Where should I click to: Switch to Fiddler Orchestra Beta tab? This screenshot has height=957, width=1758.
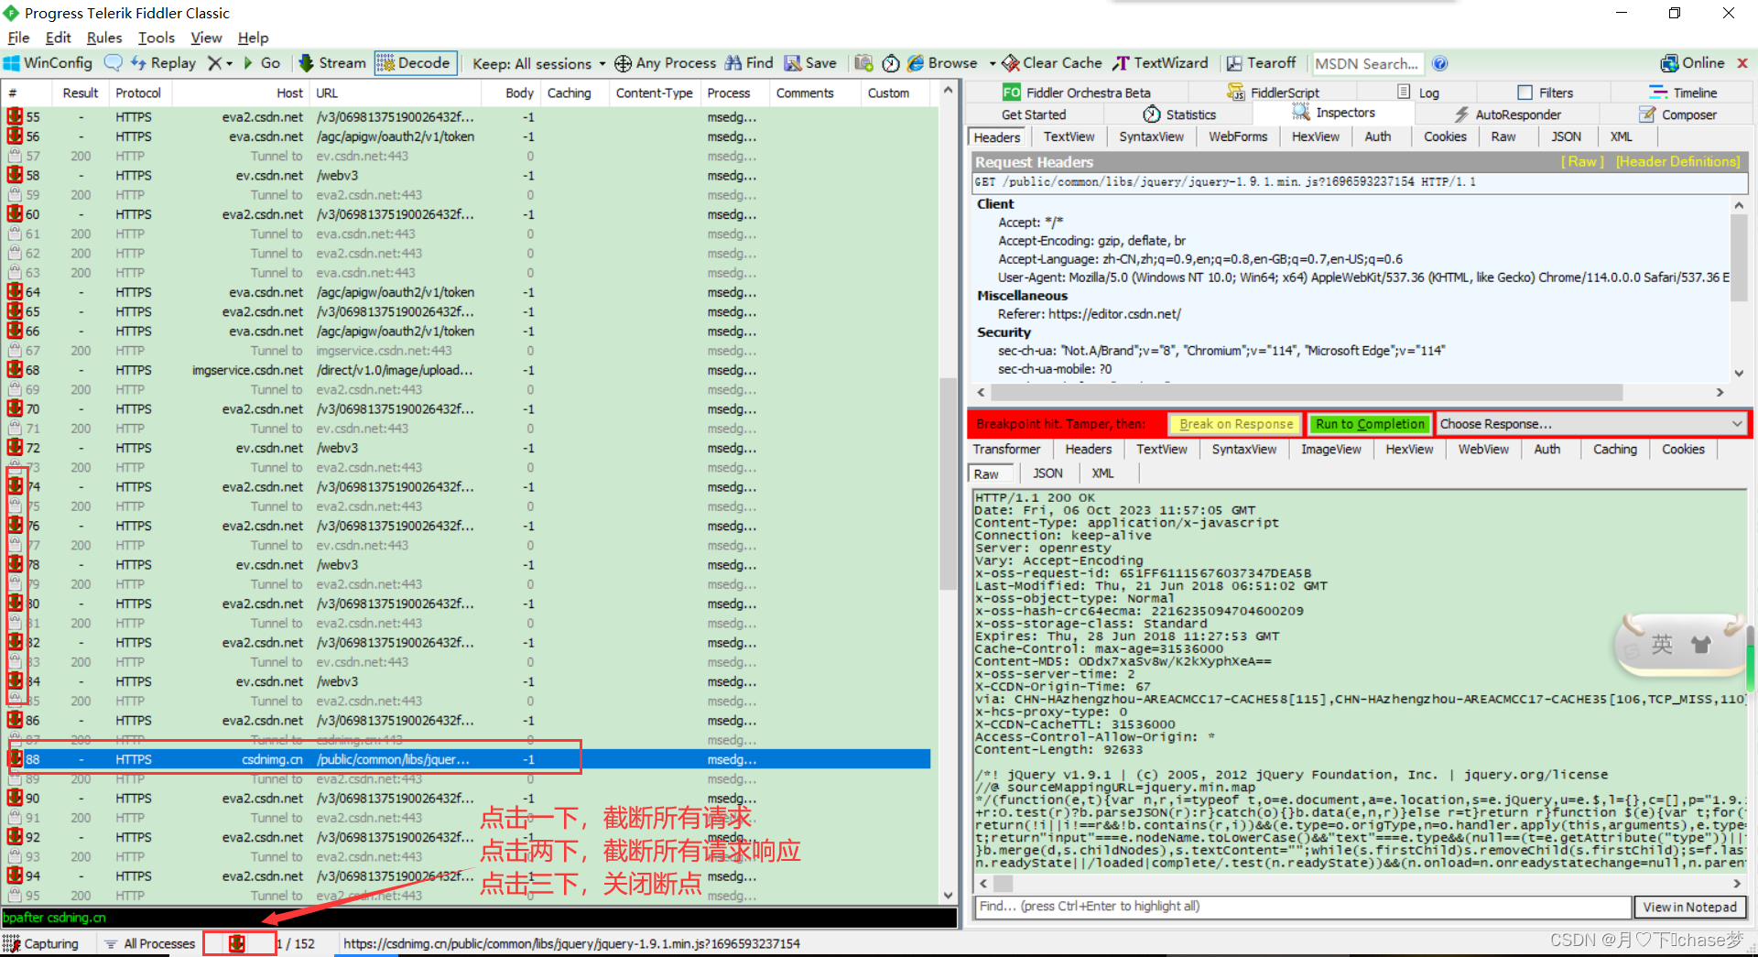point(1076,92)
